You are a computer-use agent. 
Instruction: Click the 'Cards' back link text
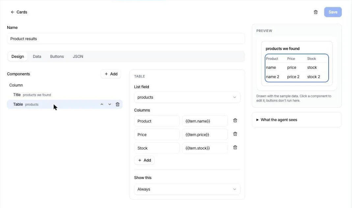coord(22,12)
